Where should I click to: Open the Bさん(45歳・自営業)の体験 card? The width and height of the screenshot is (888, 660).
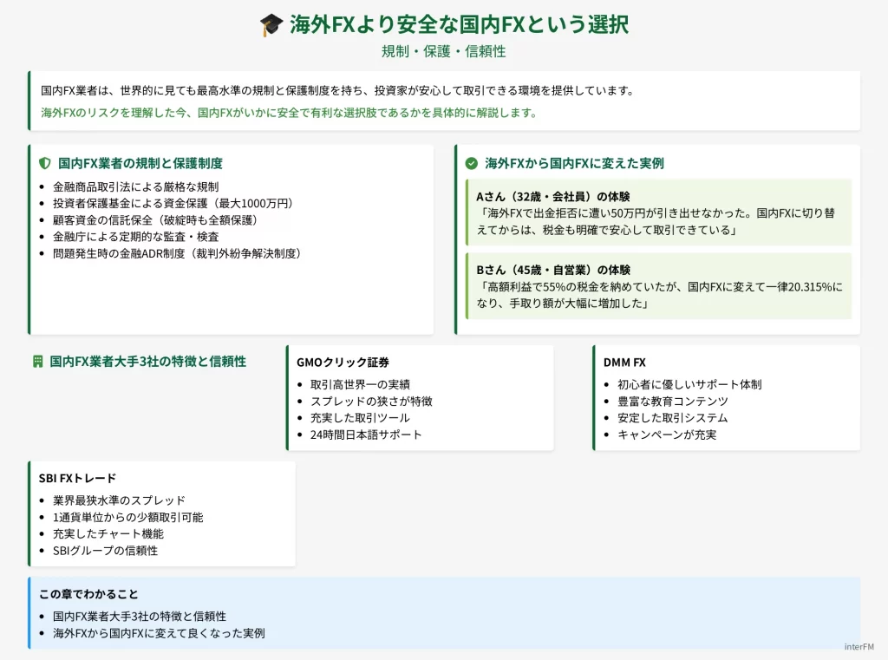[x=659, y=286]
